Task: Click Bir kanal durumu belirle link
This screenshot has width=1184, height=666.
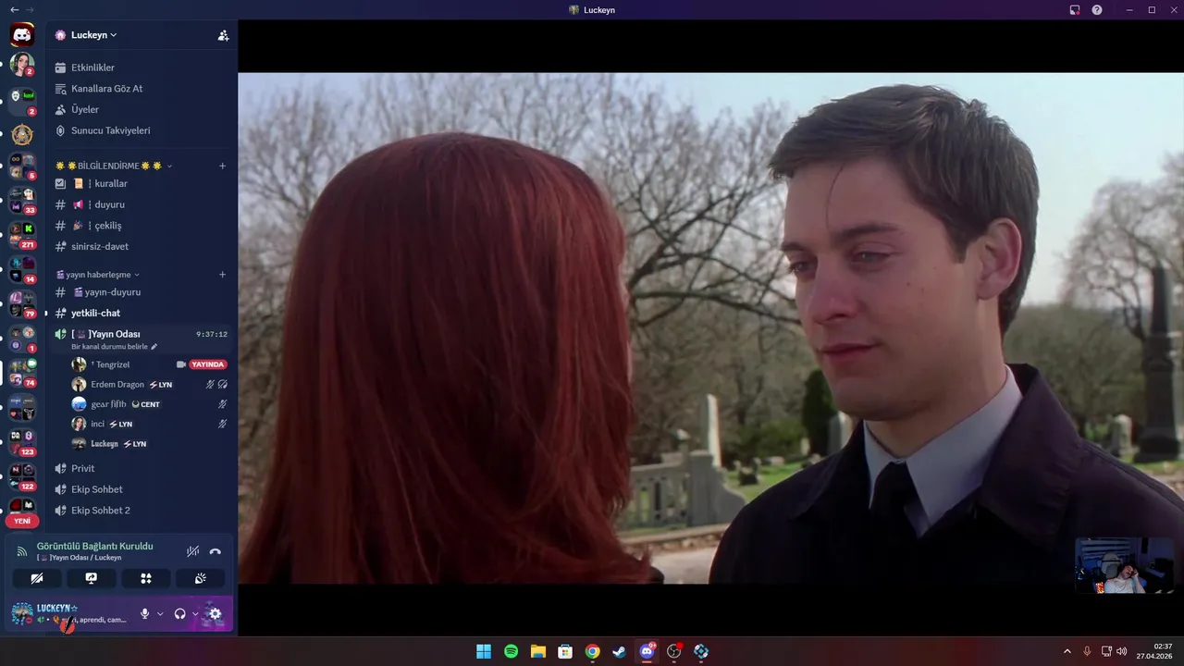Action: point(109,347)
